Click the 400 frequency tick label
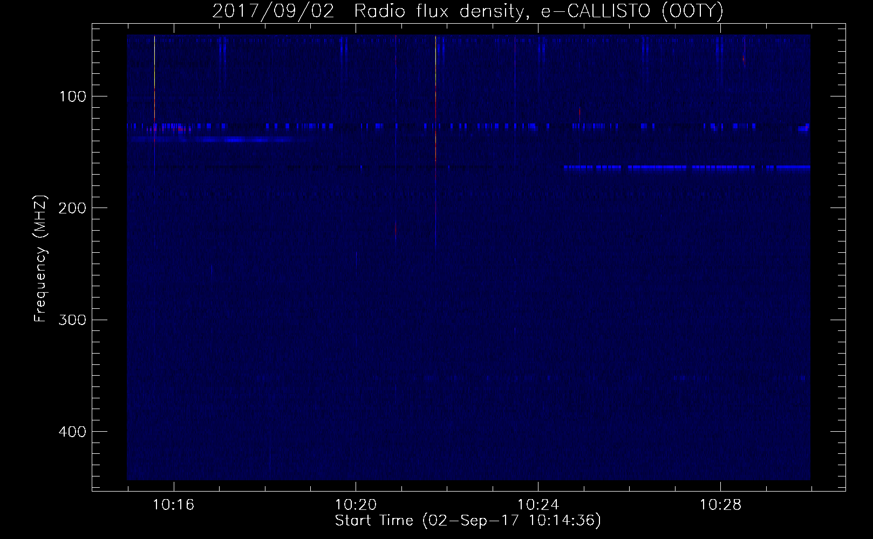This screenshot has width=873, height=539. pos(73,431)
